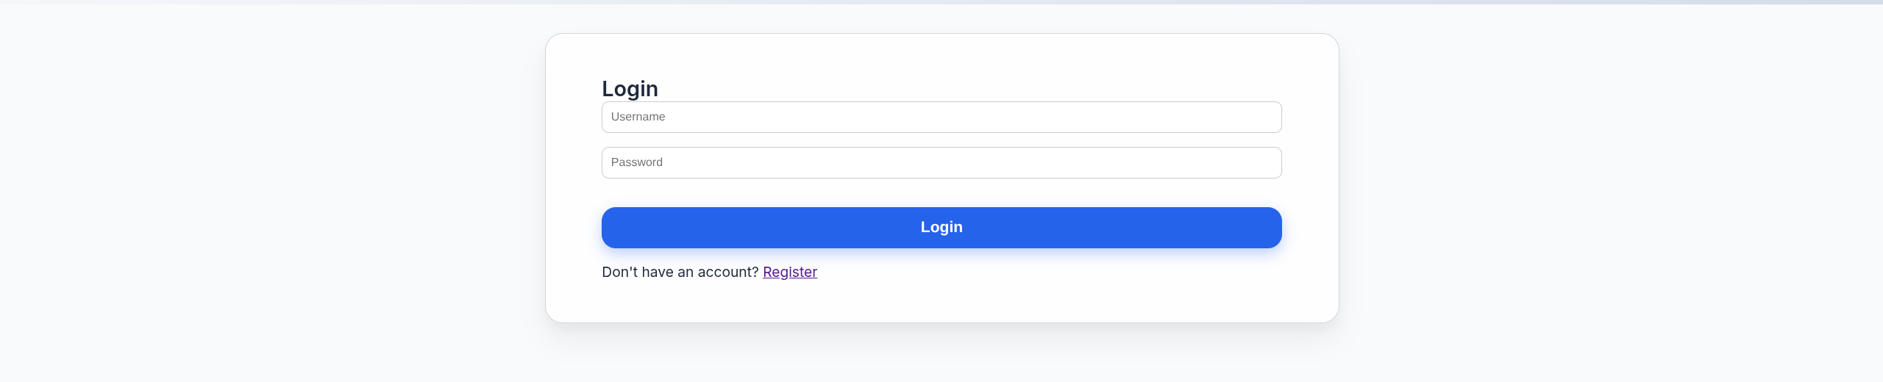1883x382 pixels.
Task: Click the bold Login title above Username
Action: 630,89
